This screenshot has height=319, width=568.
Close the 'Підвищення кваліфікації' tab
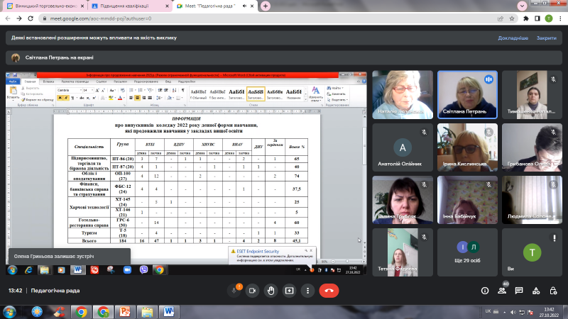tap(168, 6)
